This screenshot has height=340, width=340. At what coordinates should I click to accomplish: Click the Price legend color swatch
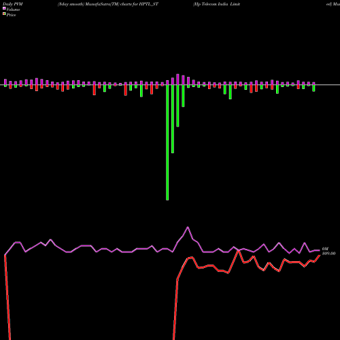[4, 14]
